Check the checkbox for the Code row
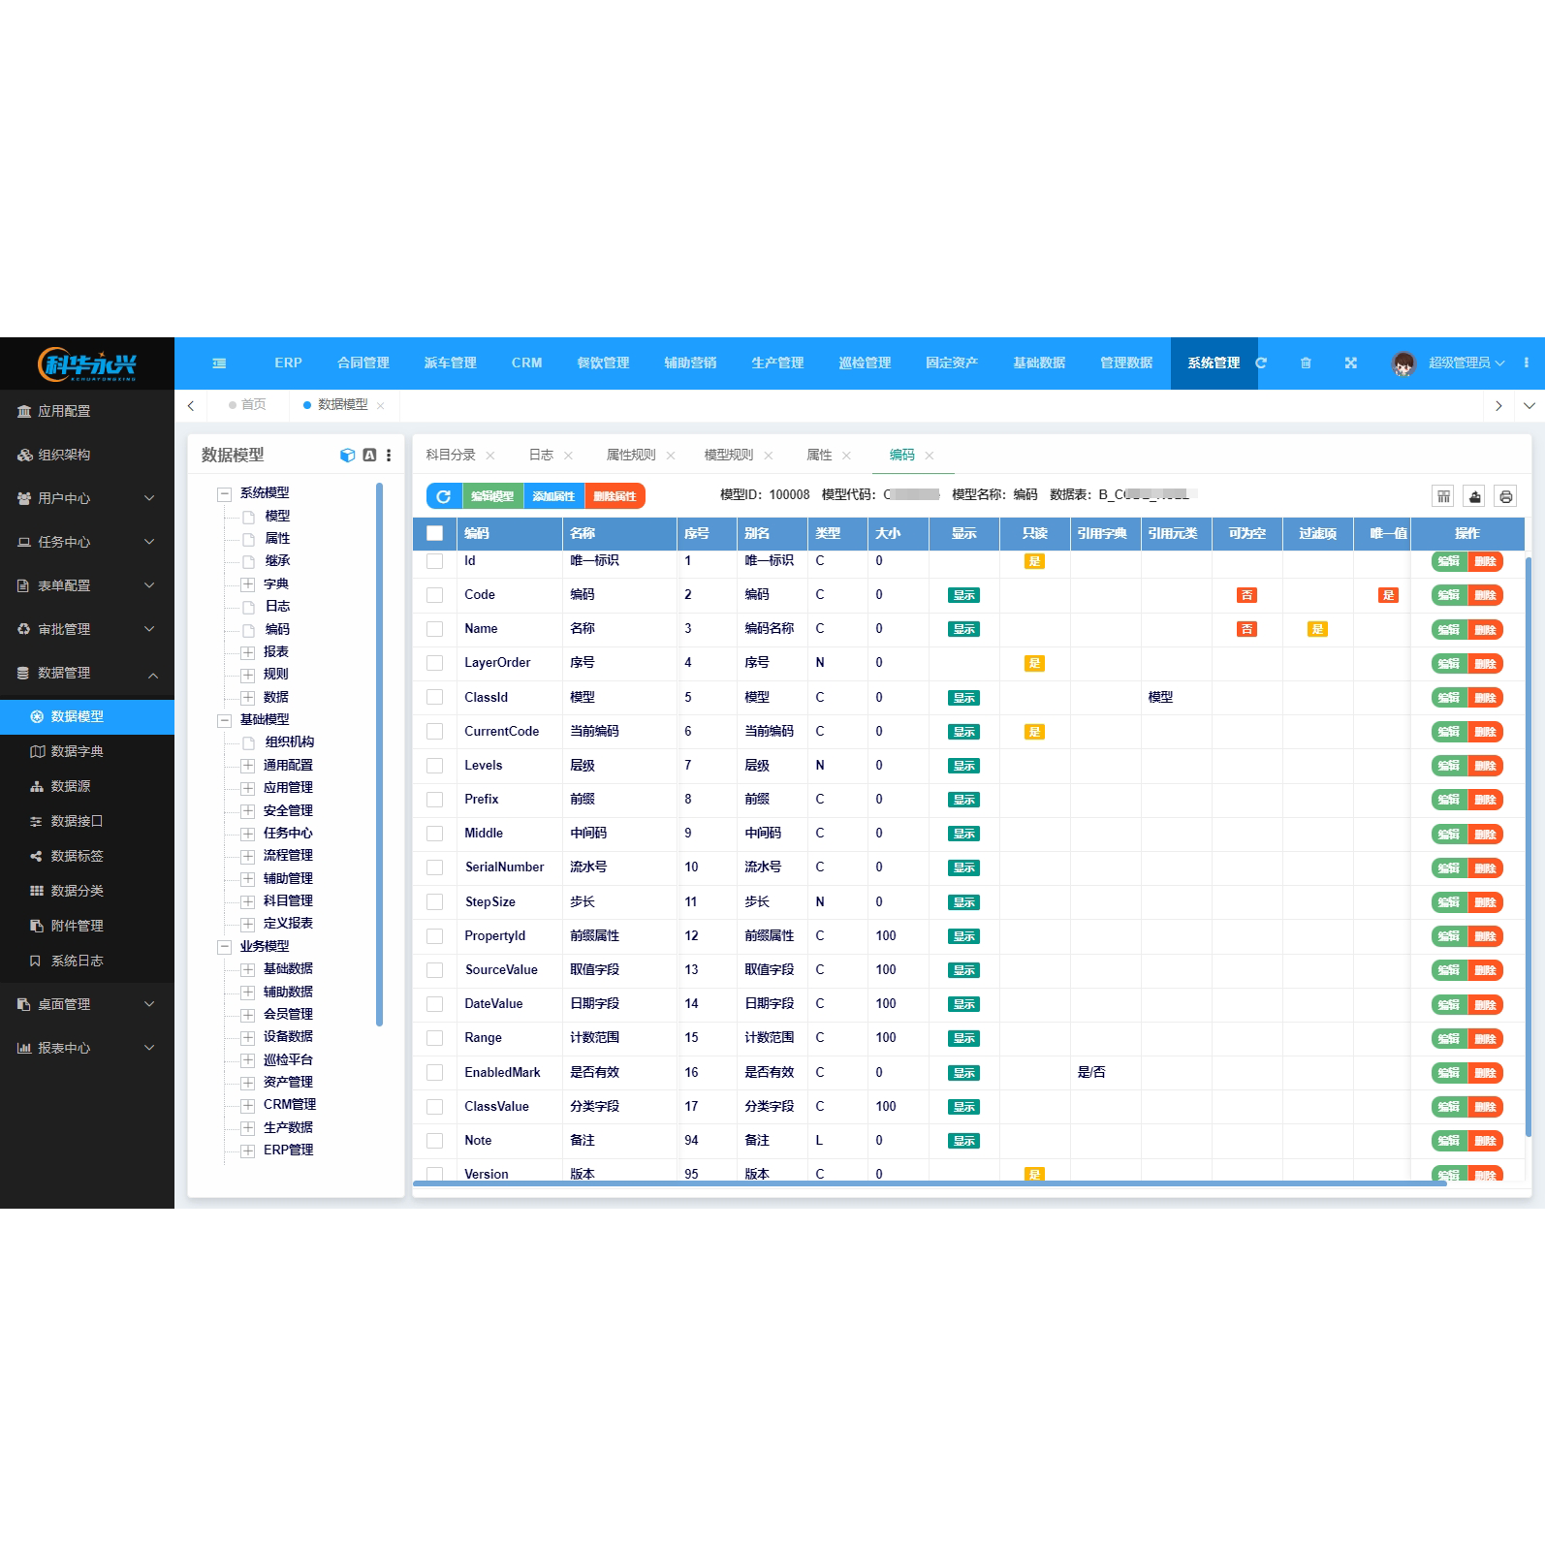Image resolution: width=1545 pixels, height=1545 pixels. pyautogui.click(x=434, y=595)
